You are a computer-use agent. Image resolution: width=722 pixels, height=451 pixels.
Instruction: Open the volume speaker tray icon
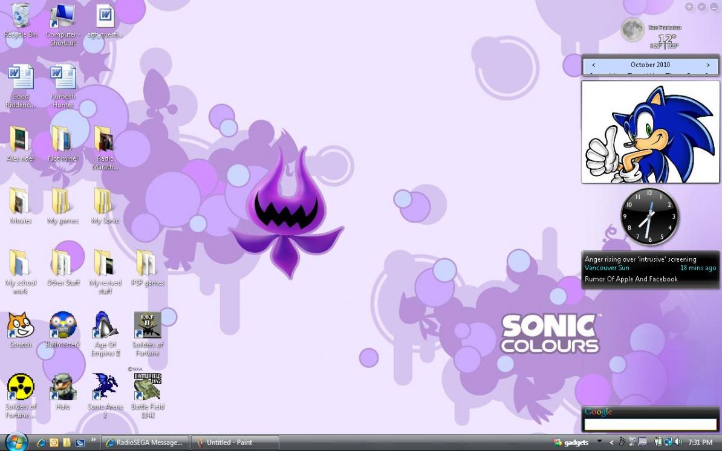(x=678, y=443)
